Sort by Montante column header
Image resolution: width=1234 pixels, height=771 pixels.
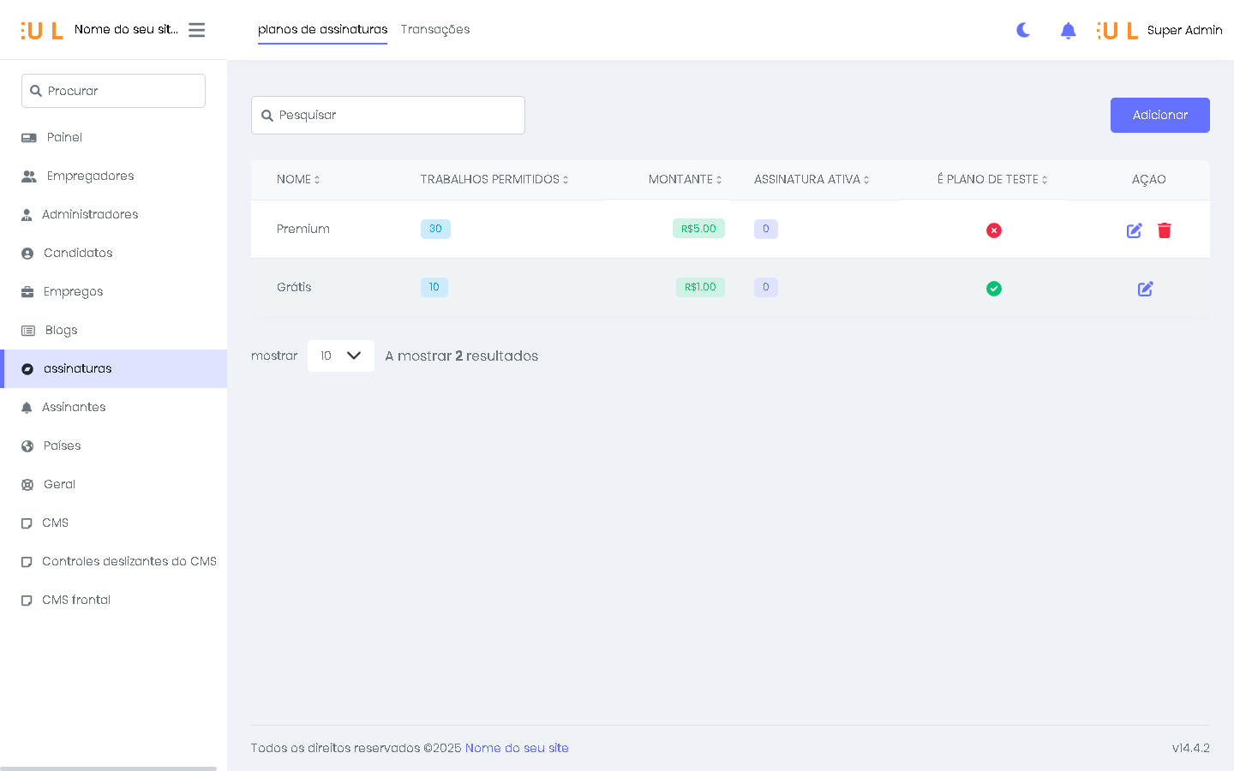684,180
